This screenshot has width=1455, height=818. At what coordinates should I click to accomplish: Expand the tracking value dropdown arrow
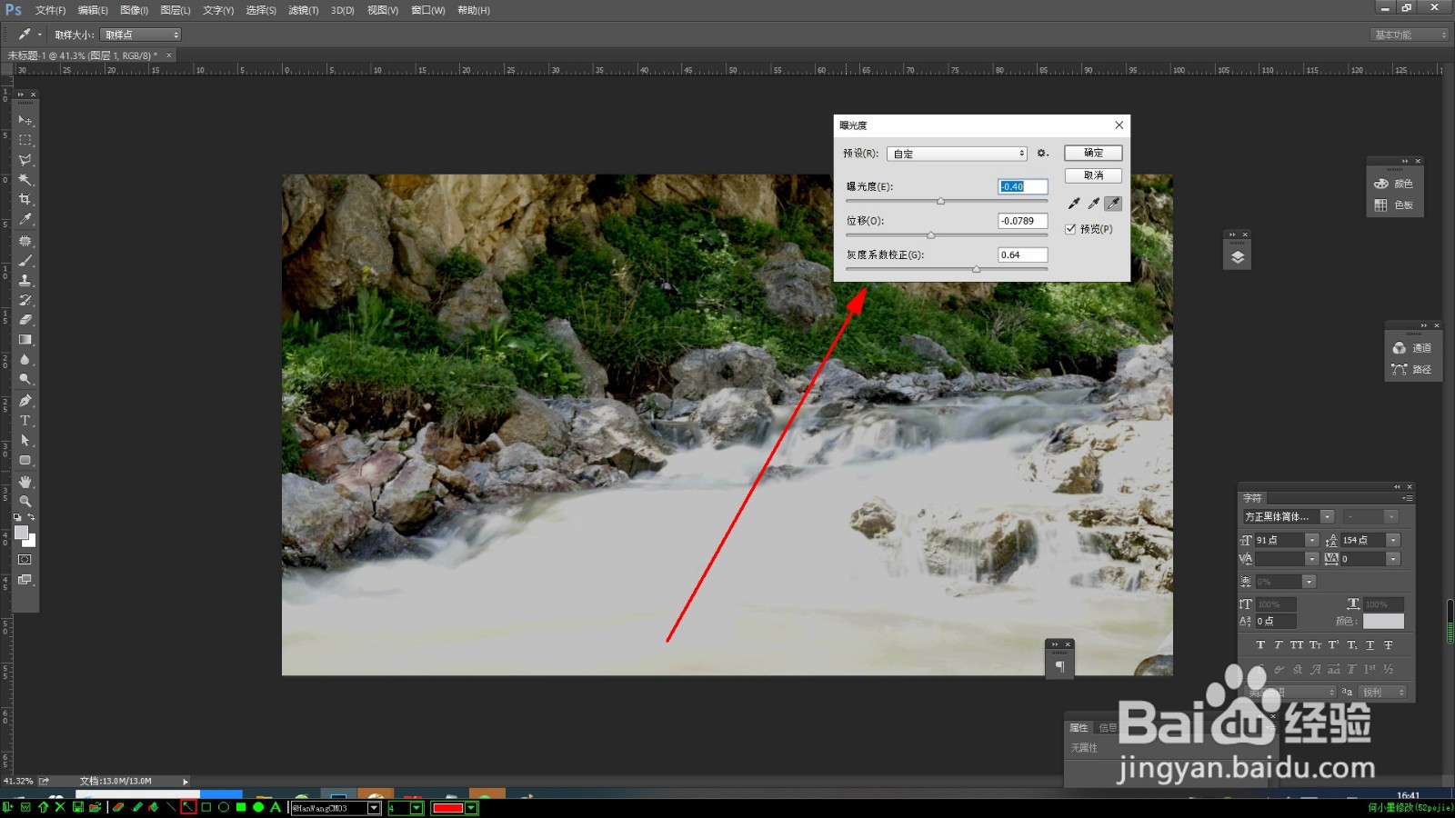point(1393,559)
